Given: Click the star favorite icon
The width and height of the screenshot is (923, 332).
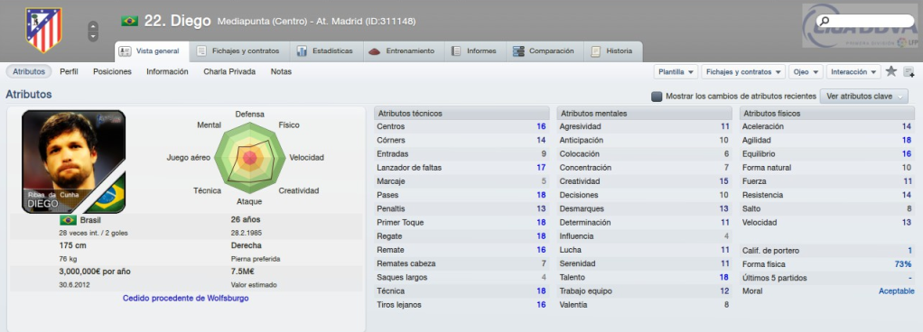Looking at the screenshot, I should click(891, 71).
